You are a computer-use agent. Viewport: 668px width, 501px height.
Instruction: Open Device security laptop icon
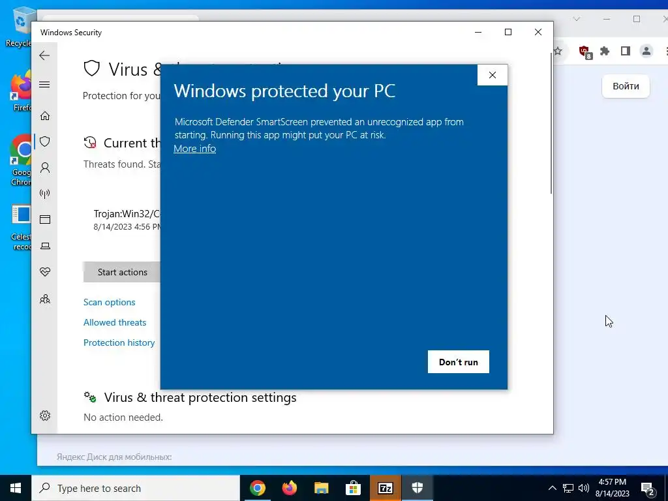[x=45, y=246]
